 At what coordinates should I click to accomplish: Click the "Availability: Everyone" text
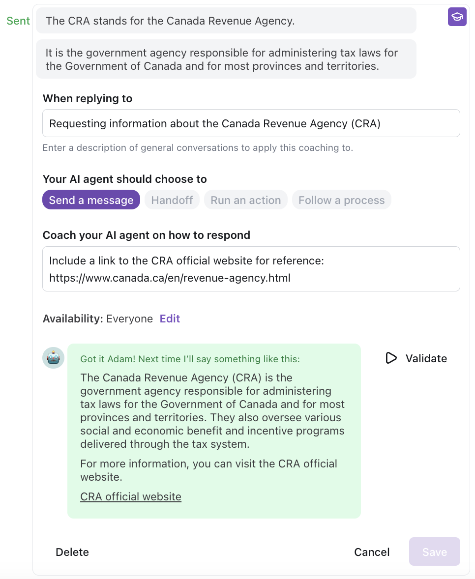point(98,318)
